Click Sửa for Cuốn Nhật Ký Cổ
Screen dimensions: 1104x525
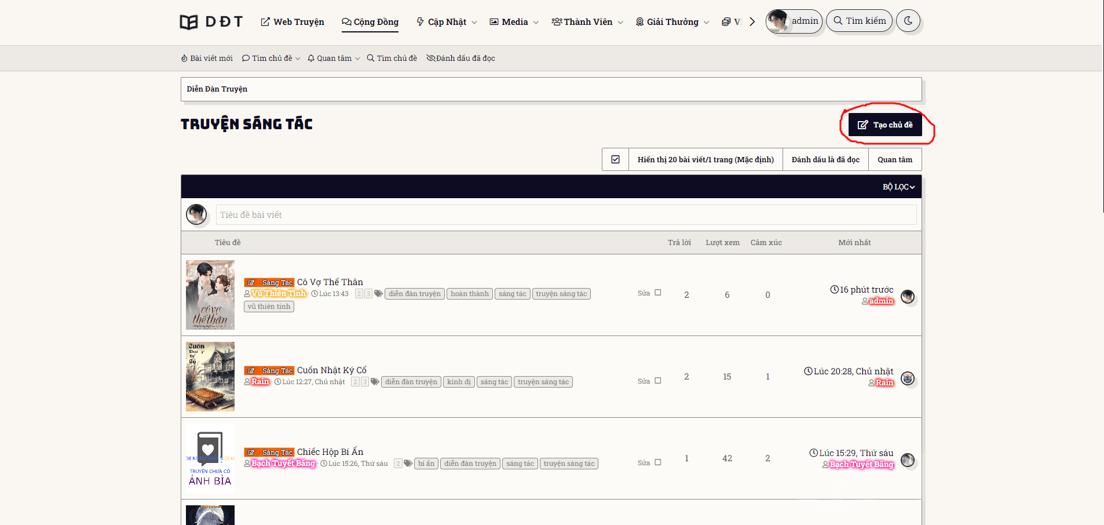click(644, 381)
